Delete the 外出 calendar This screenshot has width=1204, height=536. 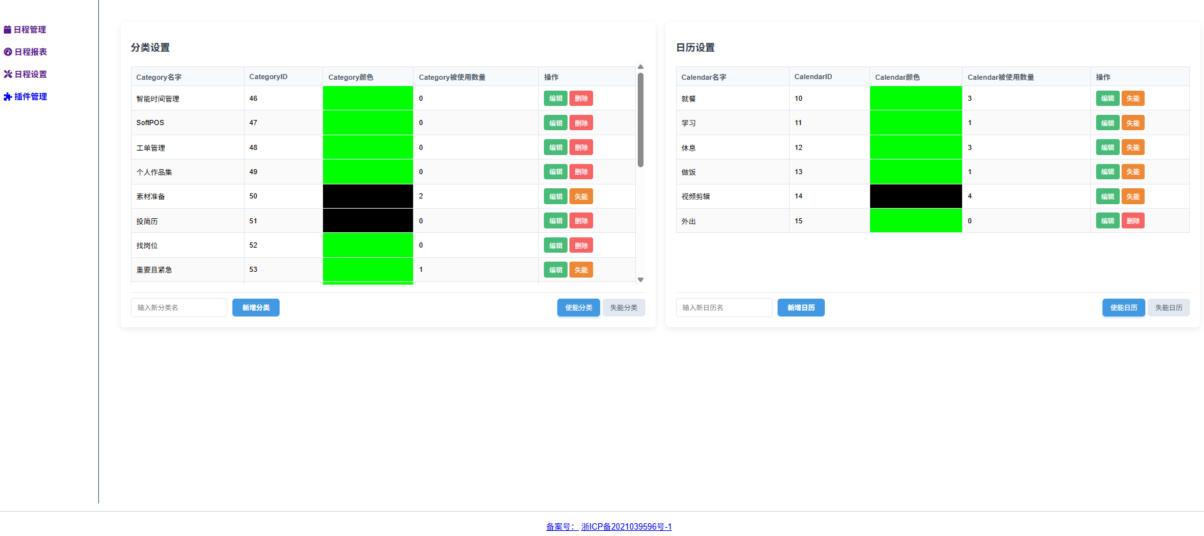point(1133,221)
